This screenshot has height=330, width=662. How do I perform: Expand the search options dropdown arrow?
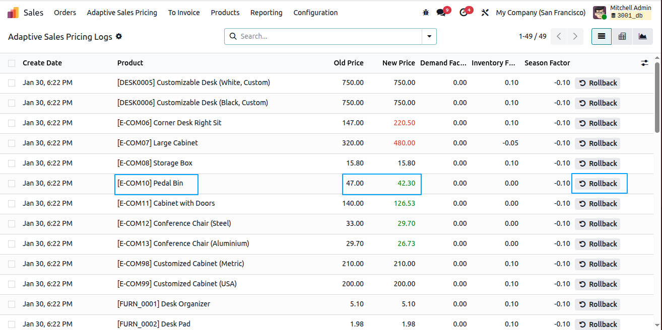pos(429,36)
